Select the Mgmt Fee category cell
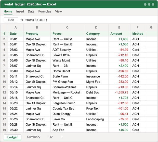The height and width of the screenshot is (142, 158). (96, 82)
